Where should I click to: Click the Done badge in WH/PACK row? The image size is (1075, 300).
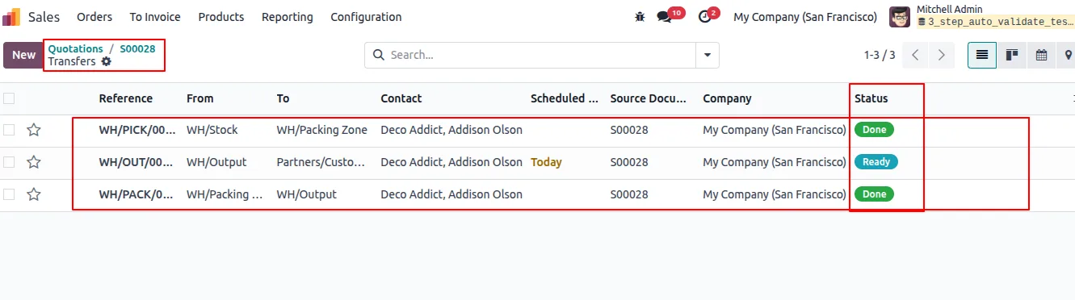pos(875,194)
